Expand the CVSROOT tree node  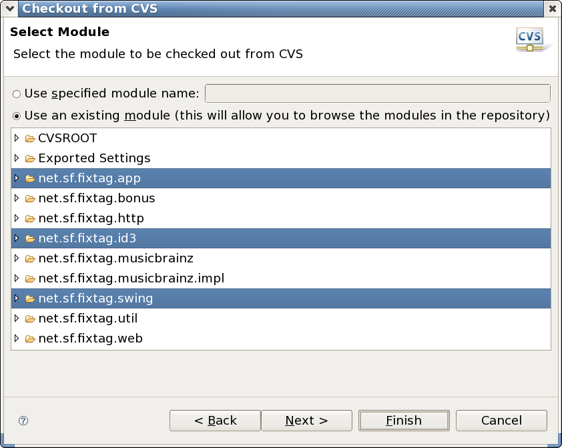[17, 139]
